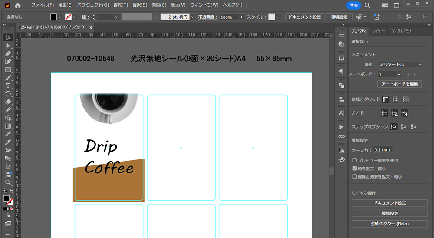This screenshot has height=238, width=434.
Task: Select the Pen tool in the toolbar
Action: [x=8, y=53]
